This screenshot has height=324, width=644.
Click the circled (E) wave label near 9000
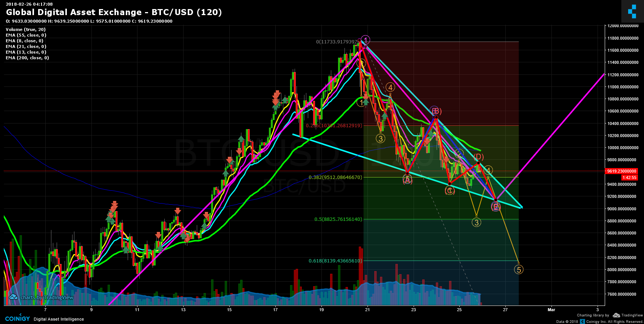[496, 207]
